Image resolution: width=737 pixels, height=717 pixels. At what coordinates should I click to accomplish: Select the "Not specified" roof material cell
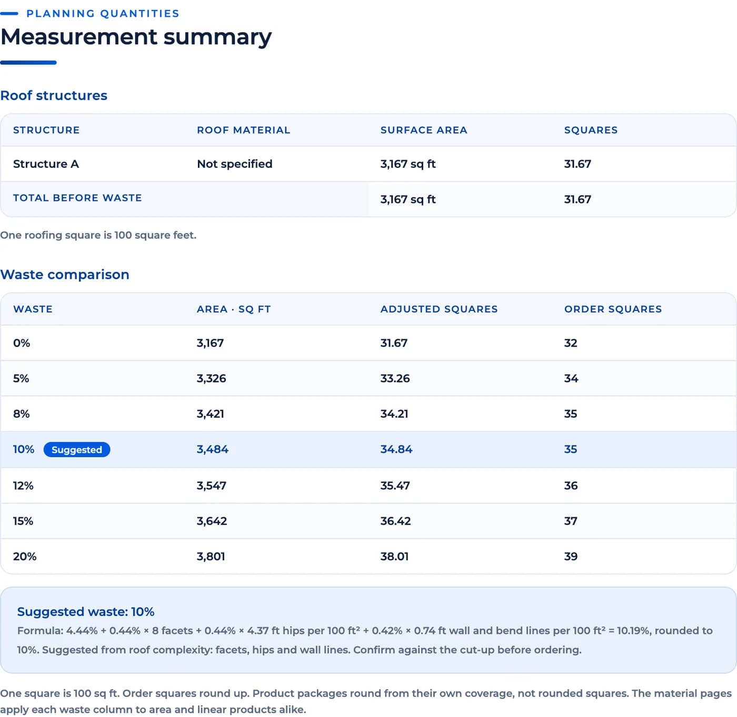235,164
